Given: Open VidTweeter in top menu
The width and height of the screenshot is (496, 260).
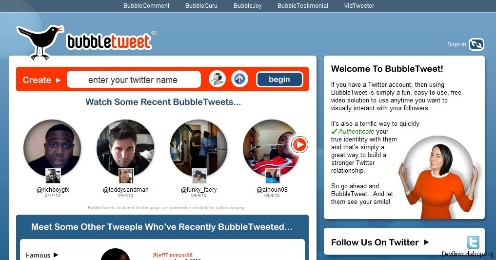Looking at the screenshot, I should pos(359,6).
